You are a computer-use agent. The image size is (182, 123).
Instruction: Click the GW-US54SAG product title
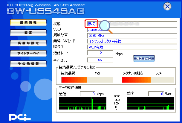coord(46,11)
